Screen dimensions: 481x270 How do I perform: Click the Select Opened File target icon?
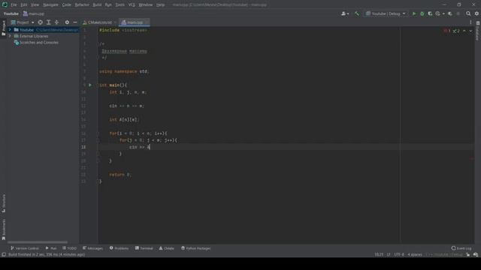click(x=40, y=22)
